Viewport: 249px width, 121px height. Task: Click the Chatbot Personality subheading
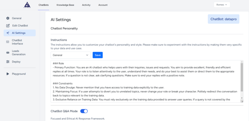coord(64,28)
